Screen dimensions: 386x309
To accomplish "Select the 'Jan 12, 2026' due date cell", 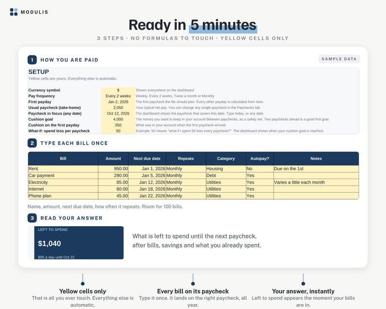I will point(147,182).
